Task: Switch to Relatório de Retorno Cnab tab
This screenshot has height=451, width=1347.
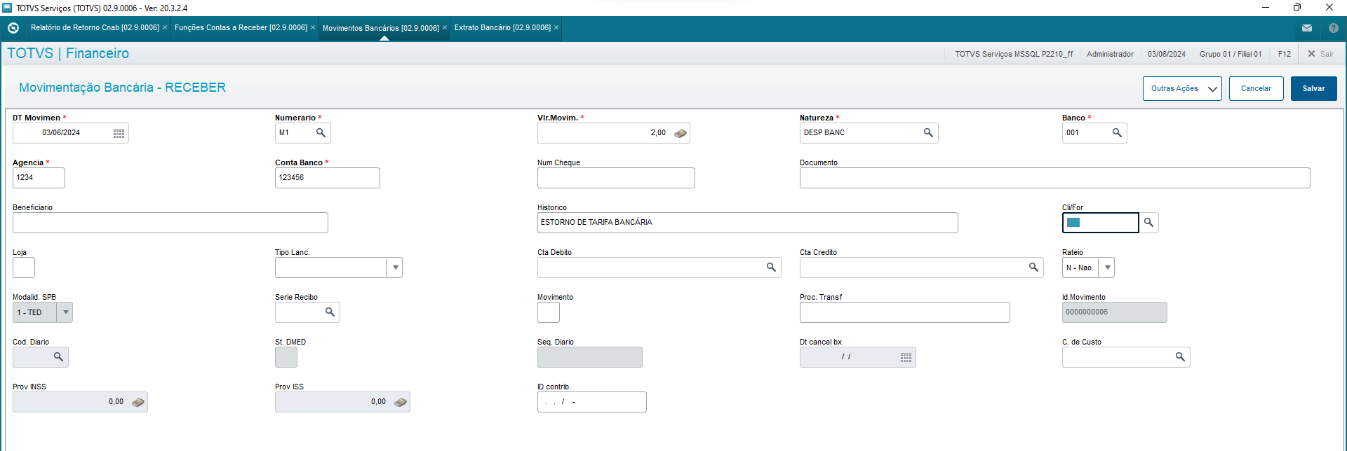Action: click(95, 27)
